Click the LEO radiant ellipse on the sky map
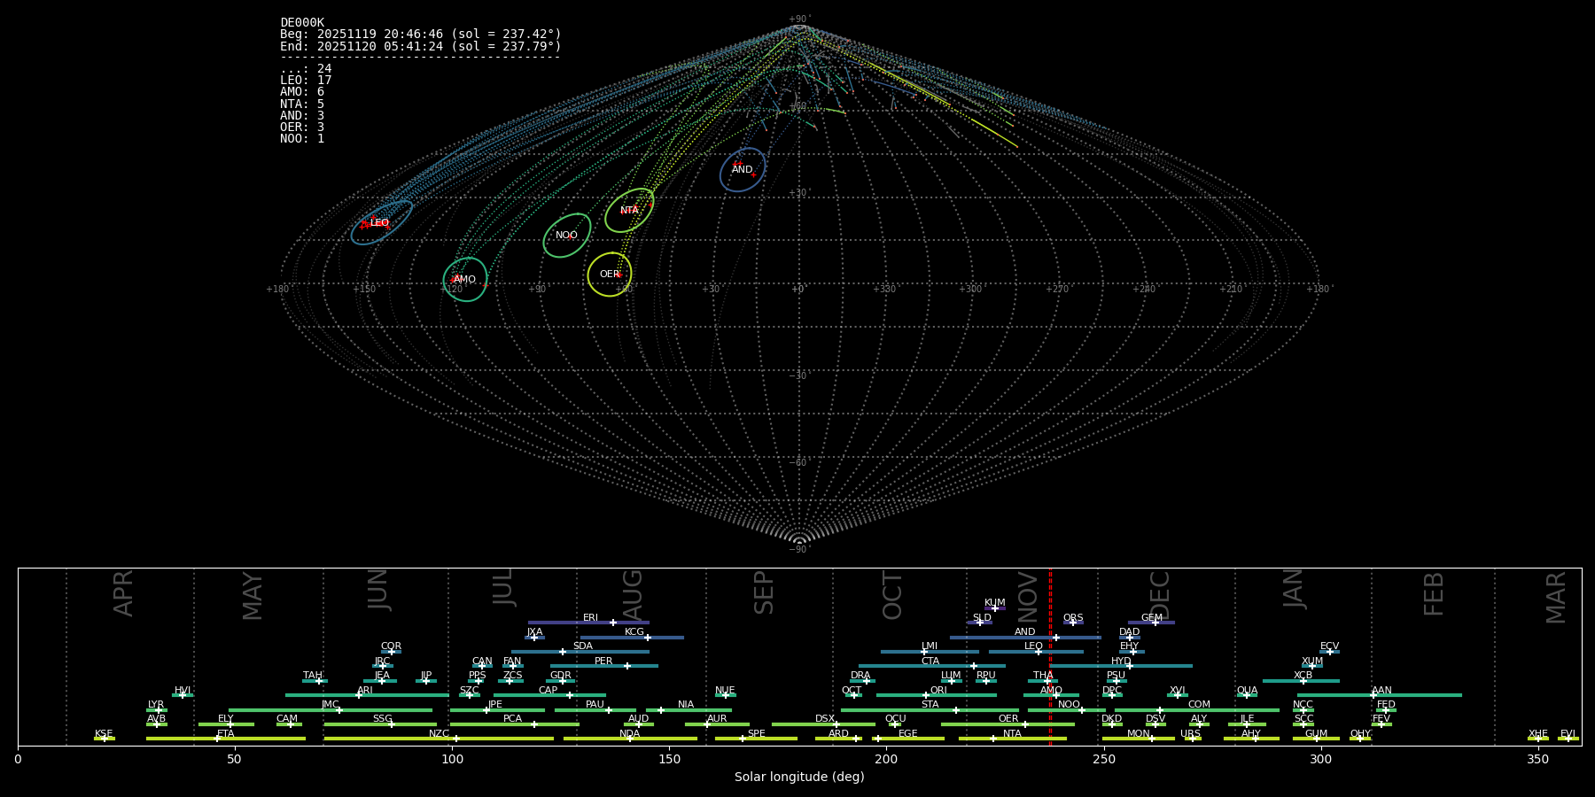Image resolution: width=1595 pixels, height=797 pixels. coord(381,223)
